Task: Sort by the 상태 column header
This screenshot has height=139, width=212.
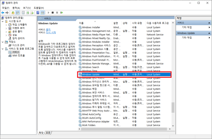Action: pyautogui.click(x=126, y=23)
